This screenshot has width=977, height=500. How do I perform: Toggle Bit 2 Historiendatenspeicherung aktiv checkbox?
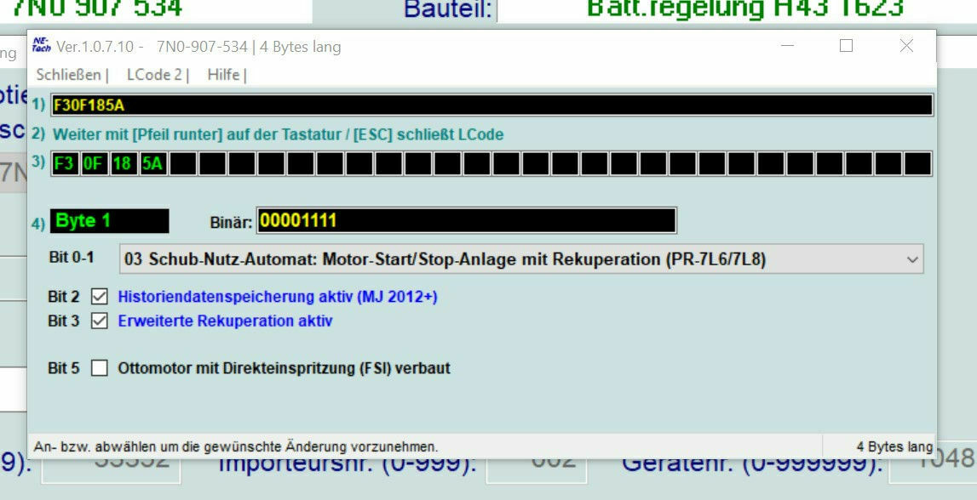(99, 297)
